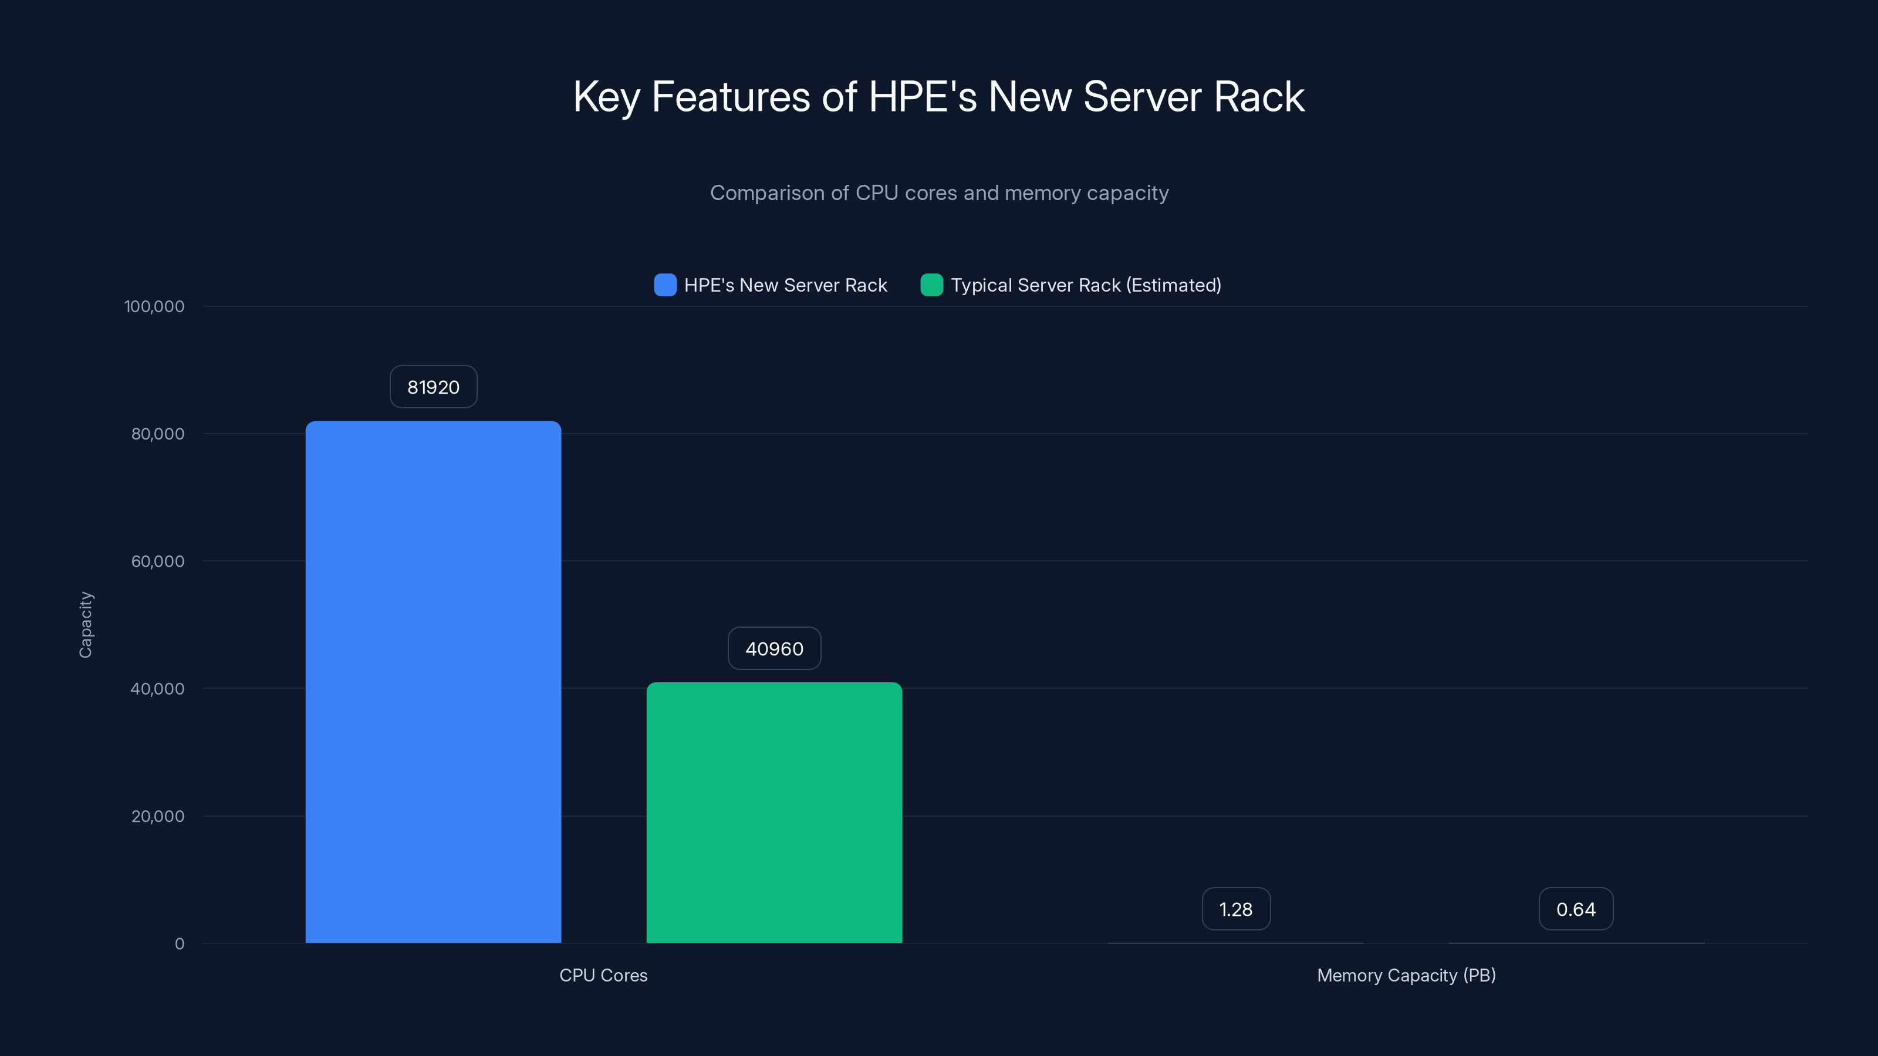Screen dimensions: 1878x1056
Task: Click the "Memory Capacity (PB)" axis label
Action: coord(1406,975)
